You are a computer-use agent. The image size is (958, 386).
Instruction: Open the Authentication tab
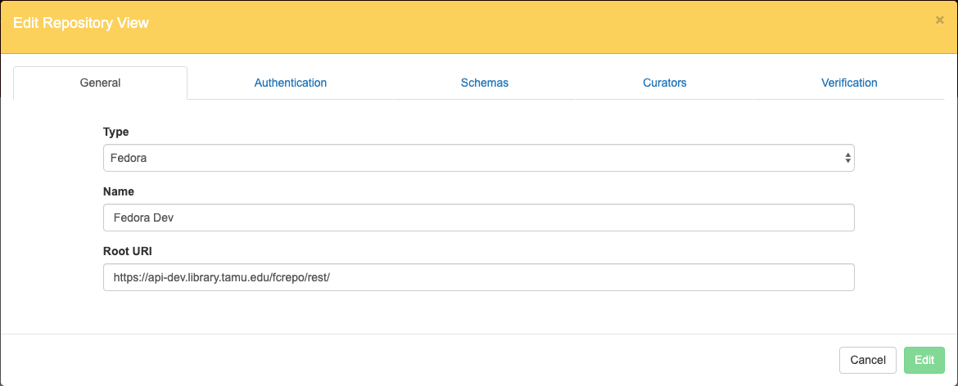coord(291,83)
